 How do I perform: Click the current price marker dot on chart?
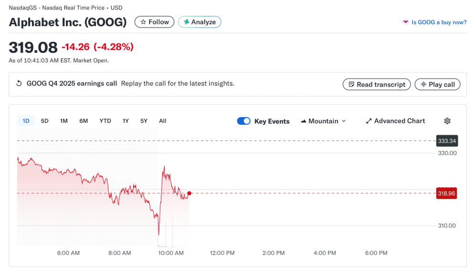[190, 193]
